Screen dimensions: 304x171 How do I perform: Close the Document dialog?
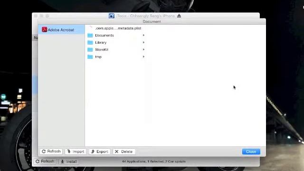[x=251, y=152]
